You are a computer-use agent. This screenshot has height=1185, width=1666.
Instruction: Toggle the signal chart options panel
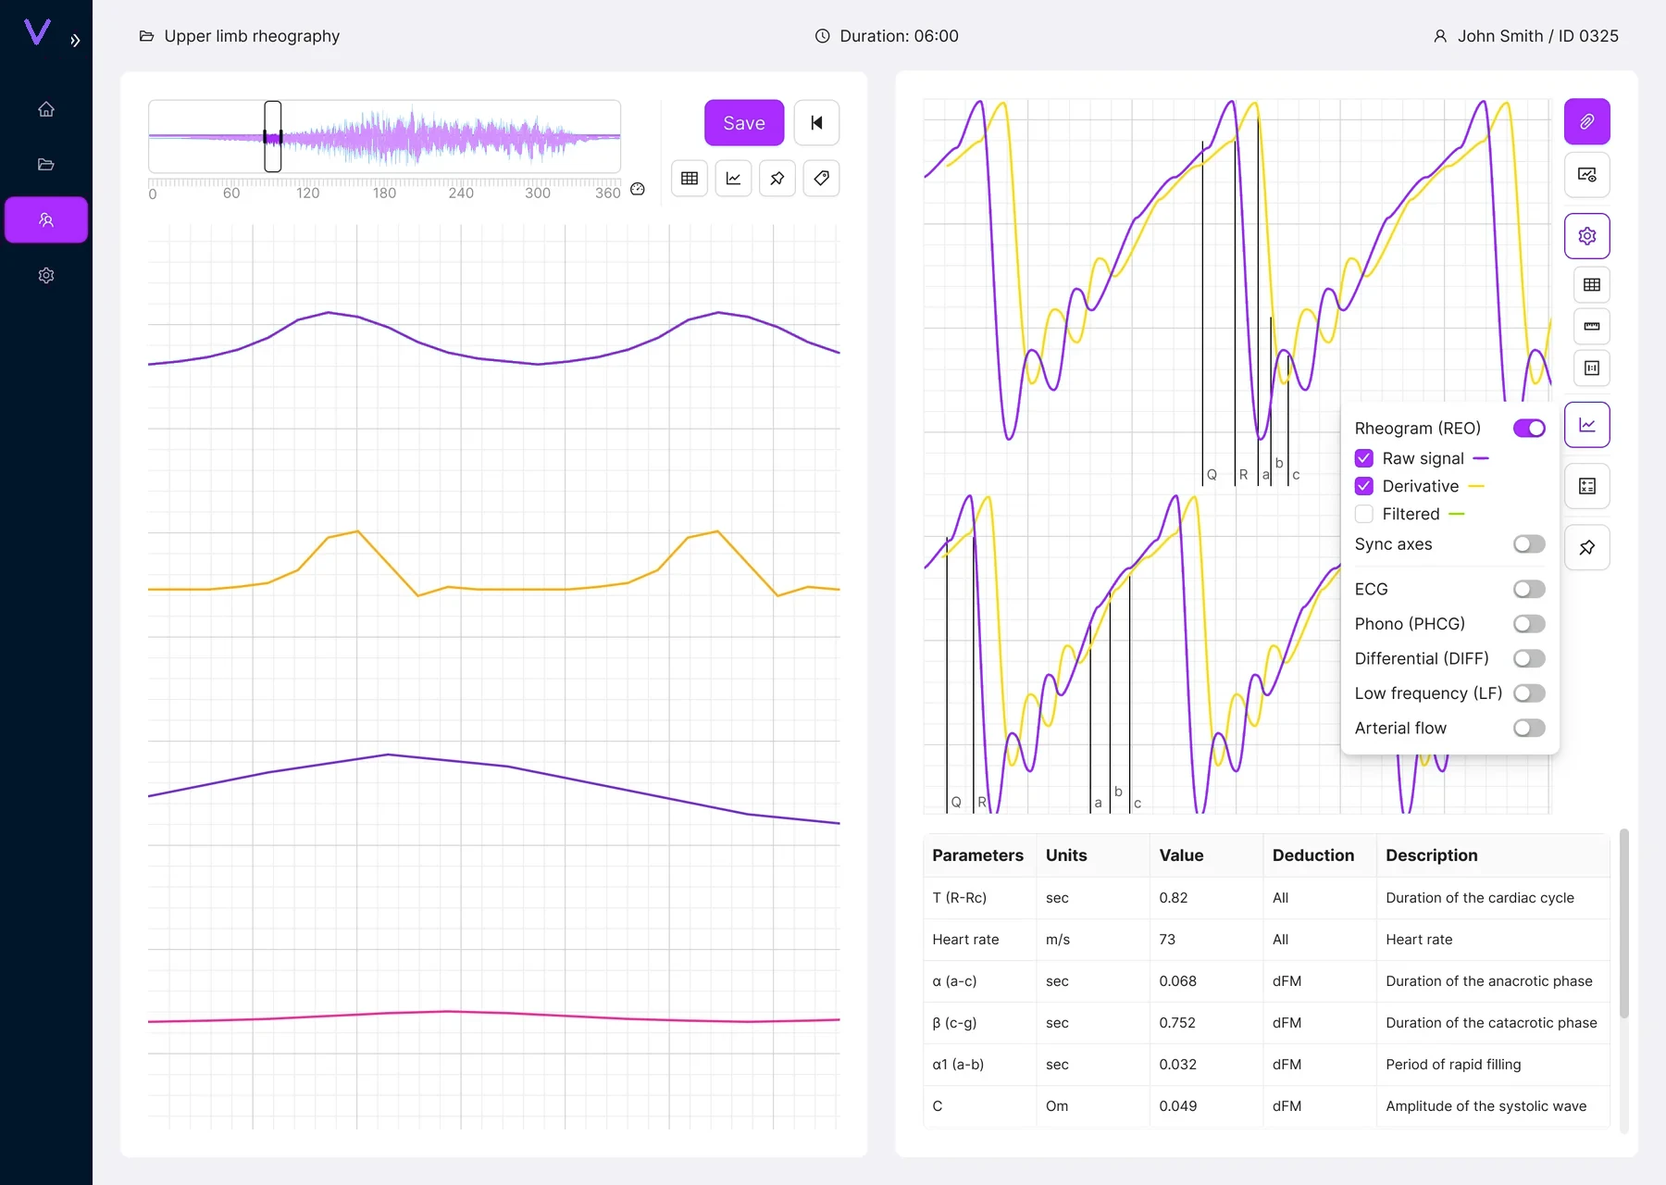point(1587,425)
